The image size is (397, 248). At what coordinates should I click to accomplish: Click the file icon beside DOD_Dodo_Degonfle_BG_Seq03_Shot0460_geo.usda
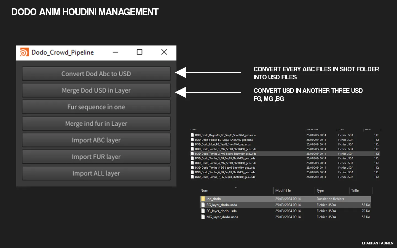[192, 135]
